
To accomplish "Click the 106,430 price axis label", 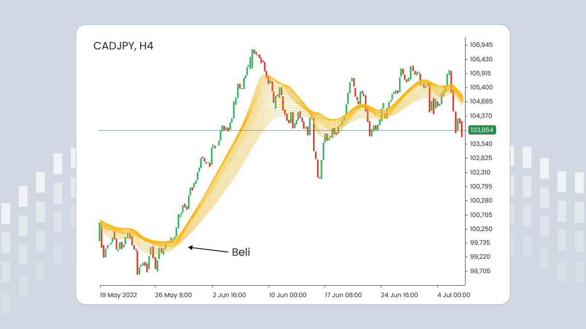I will coord(481,59).
